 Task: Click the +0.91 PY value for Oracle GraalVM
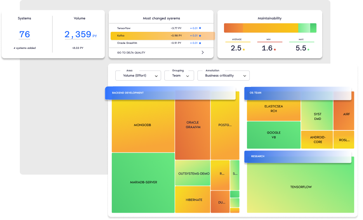pos(176,43)
